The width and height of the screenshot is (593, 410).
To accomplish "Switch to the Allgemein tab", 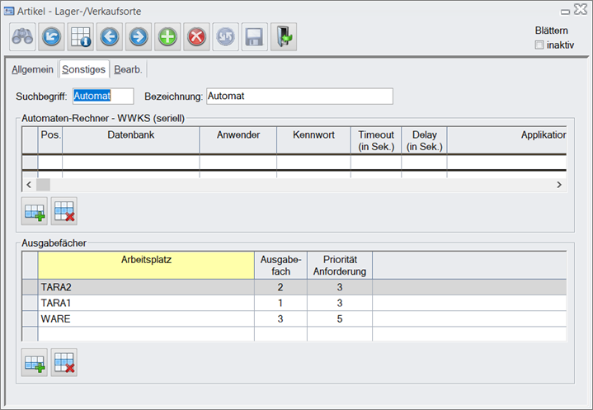I will (x=32, y=69).
